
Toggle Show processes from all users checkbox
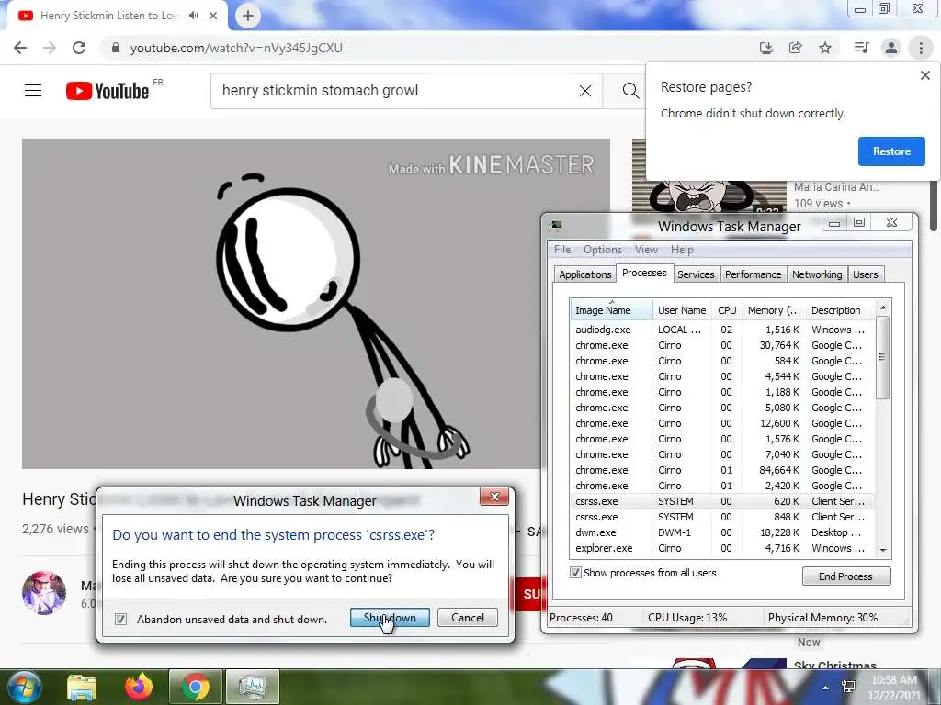[x=575, y=573]
